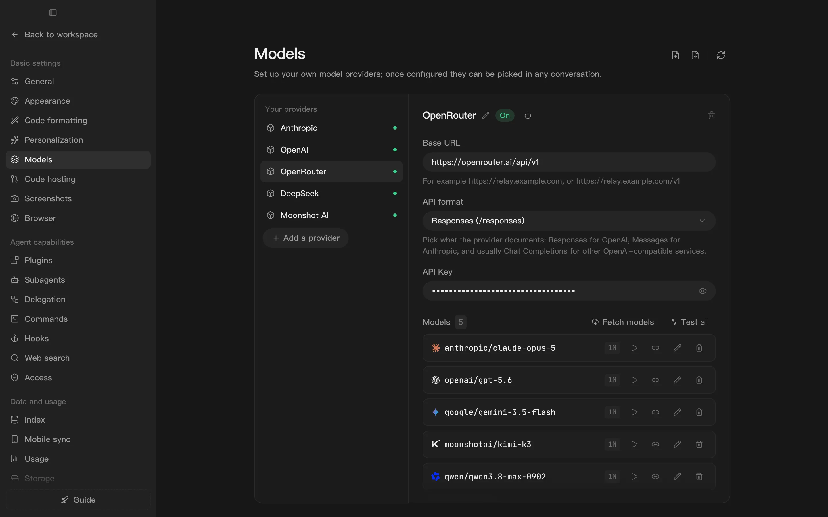Toggle the sidebar panel icon
The width and height of the screenshot is (828, 517).
[x=53, y=13]
